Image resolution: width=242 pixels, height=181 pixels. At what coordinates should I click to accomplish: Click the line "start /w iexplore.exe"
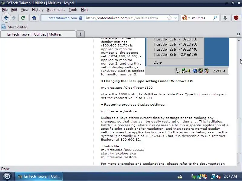point(118,154)
